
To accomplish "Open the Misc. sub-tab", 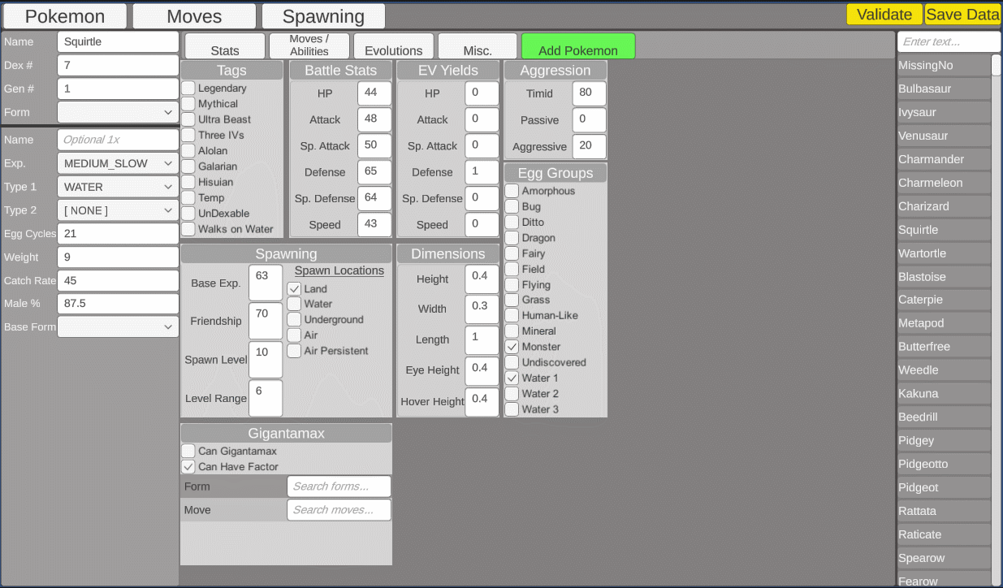I will (478, 45).
